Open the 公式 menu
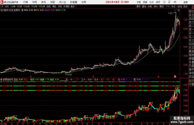This screenshot has height=125, width=194. pos(151,2)
